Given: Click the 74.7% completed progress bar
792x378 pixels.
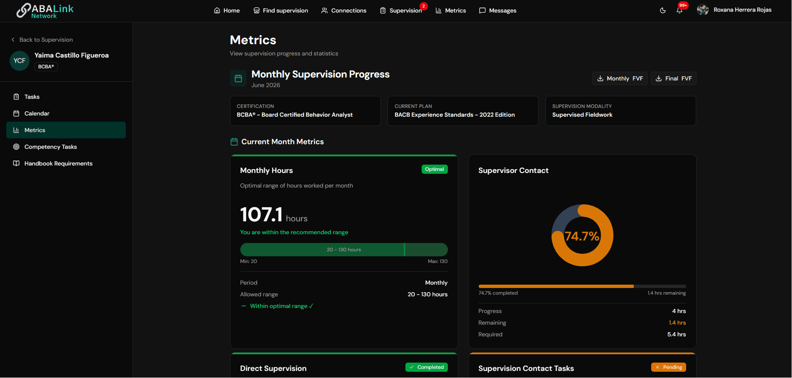Looking at the screenshot, I should coord(582,286).
